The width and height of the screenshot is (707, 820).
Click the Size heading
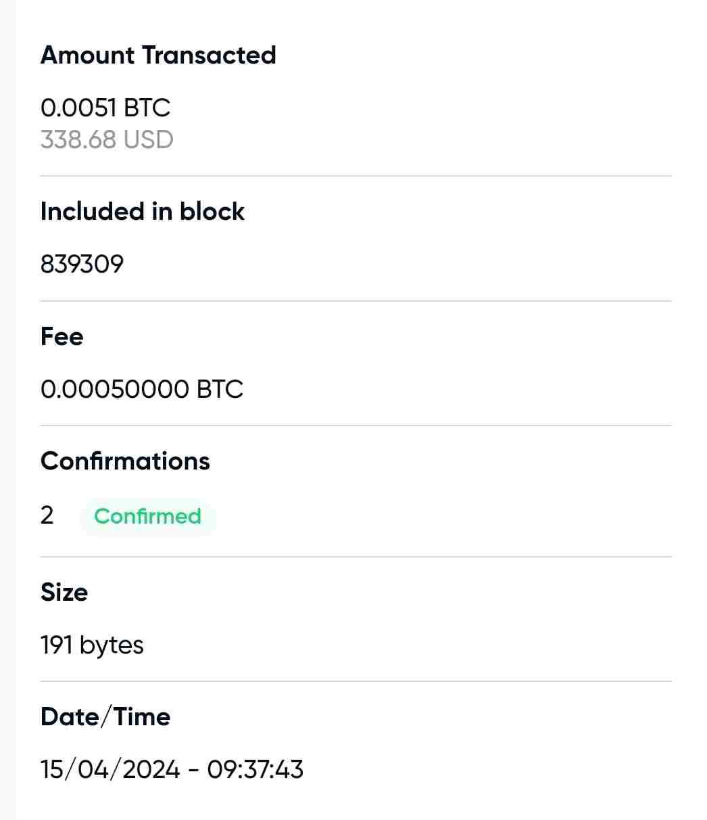point(64,592)
